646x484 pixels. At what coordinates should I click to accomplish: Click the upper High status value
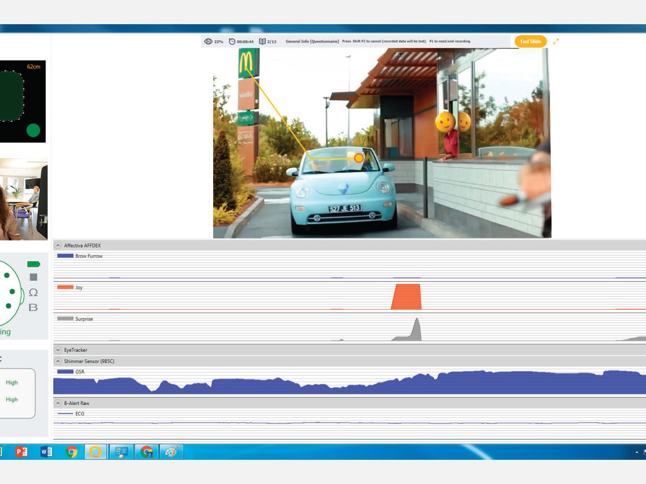pos(12,382)
